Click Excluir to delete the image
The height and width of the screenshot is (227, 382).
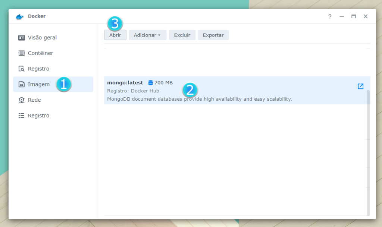pyautogui.click(x=182, y=35)
